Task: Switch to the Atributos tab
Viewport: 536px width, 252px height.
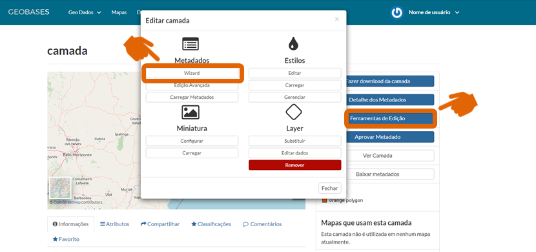Action: (x=114, y=224)
